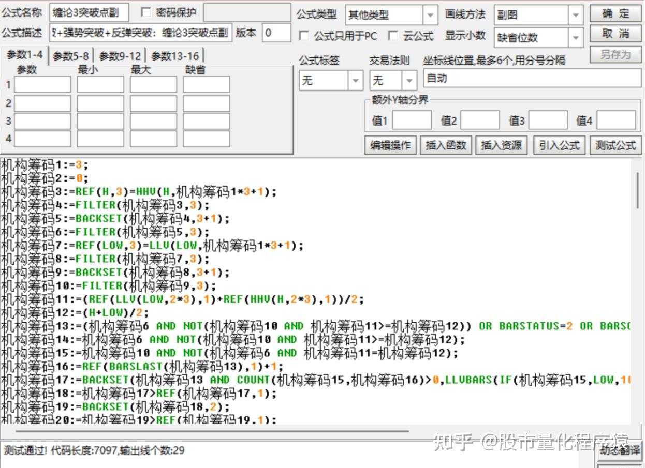Click the line starting 机构筹码7:=REF(LOW
The width and height of the screenshot is (645, 468).
click(x=152, y=246)
